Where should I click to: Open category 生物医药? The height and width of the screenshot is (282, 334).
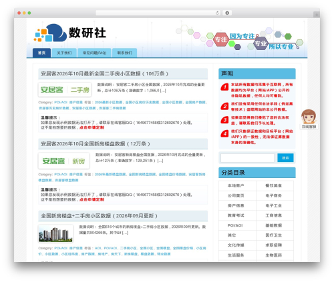pyautogui.click(x=274, y=255)
